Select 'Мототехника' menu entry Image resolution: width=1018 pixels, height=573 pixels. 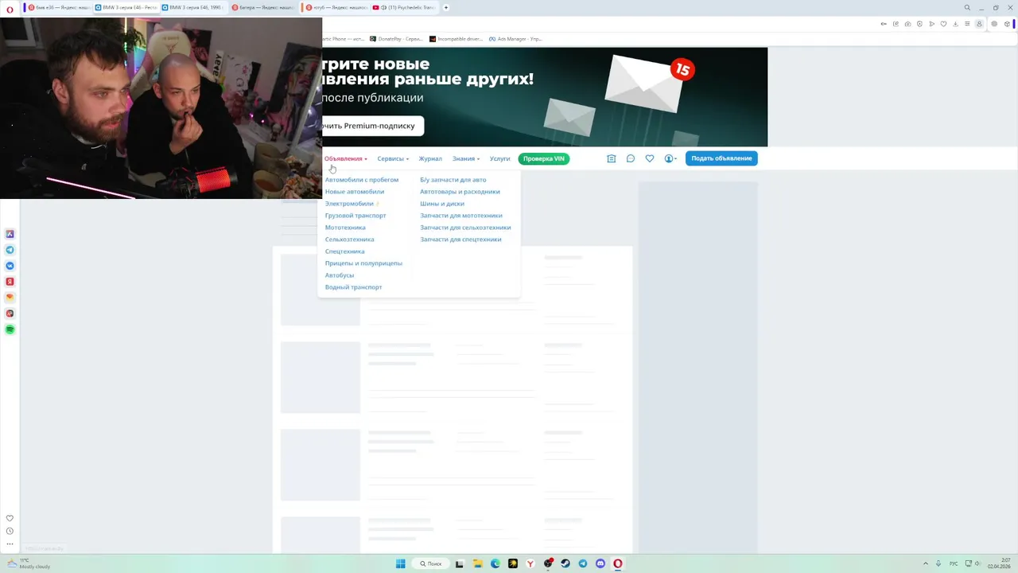(x=345, y=228)
